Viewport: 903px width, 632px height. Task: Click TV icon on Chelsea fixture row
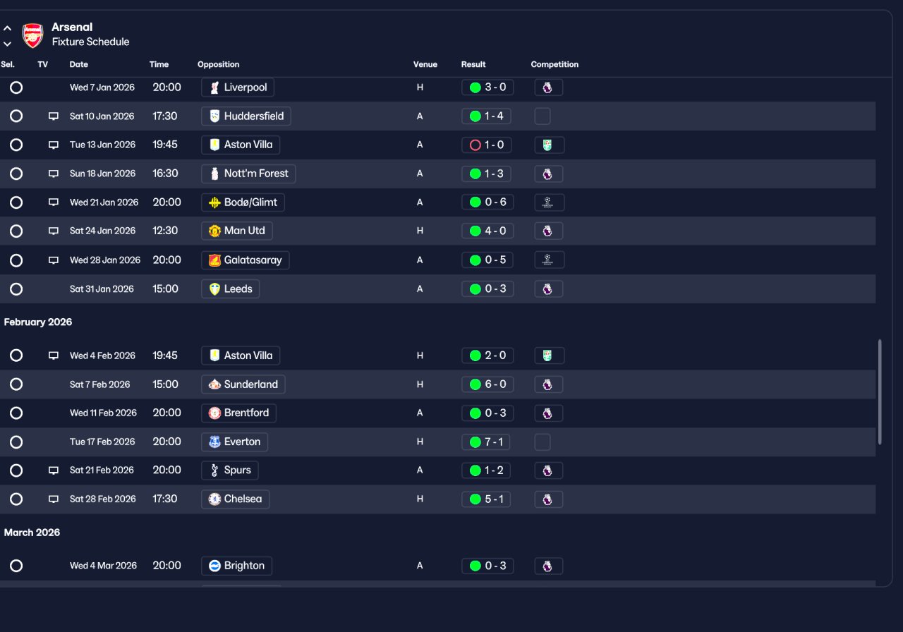coord(54,499)
